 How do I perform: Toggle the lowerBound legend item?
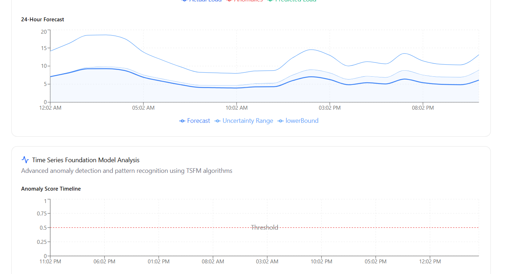[x=298, y=121]
